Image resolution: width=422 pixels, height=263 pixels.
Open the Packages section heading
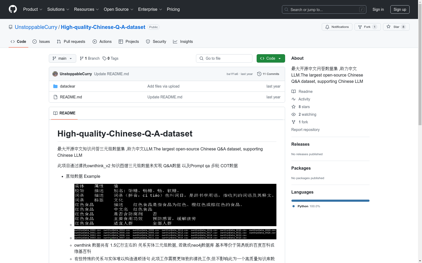coord(301,168)
